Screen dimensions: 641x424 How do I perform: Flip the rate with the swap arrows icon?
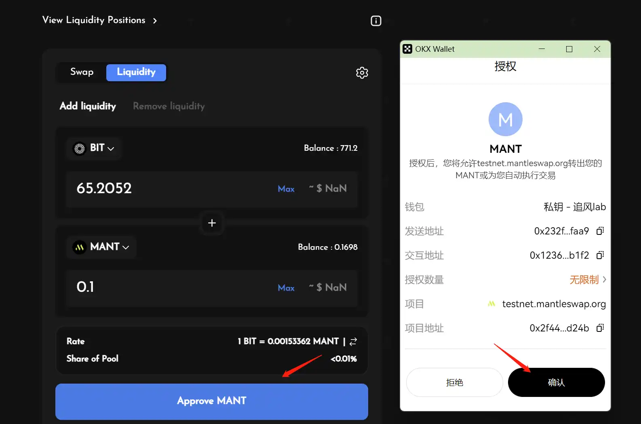pyautogui.click(x=353, y=342)
